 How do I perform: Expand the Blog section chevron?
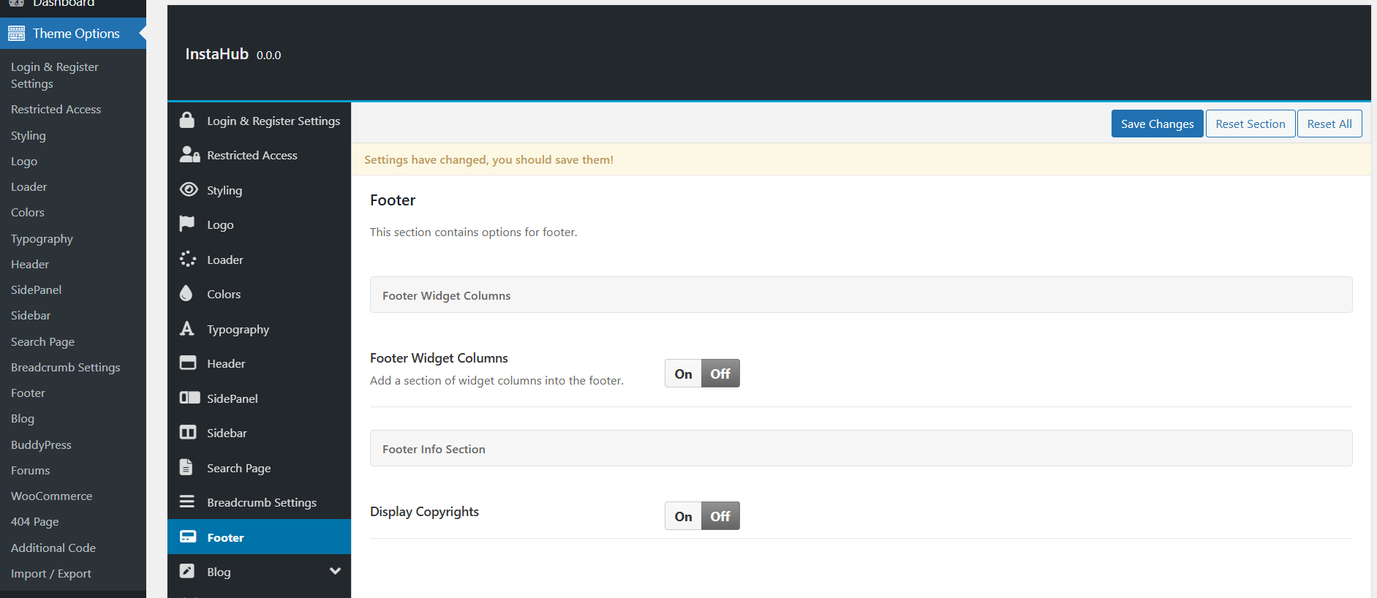335,571
